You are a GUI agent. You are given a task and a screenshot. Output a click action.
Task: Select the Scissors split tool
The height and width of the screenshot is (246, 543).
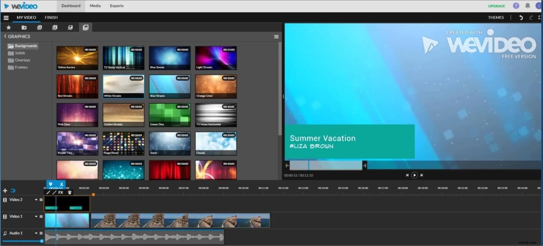pos(62,184)
